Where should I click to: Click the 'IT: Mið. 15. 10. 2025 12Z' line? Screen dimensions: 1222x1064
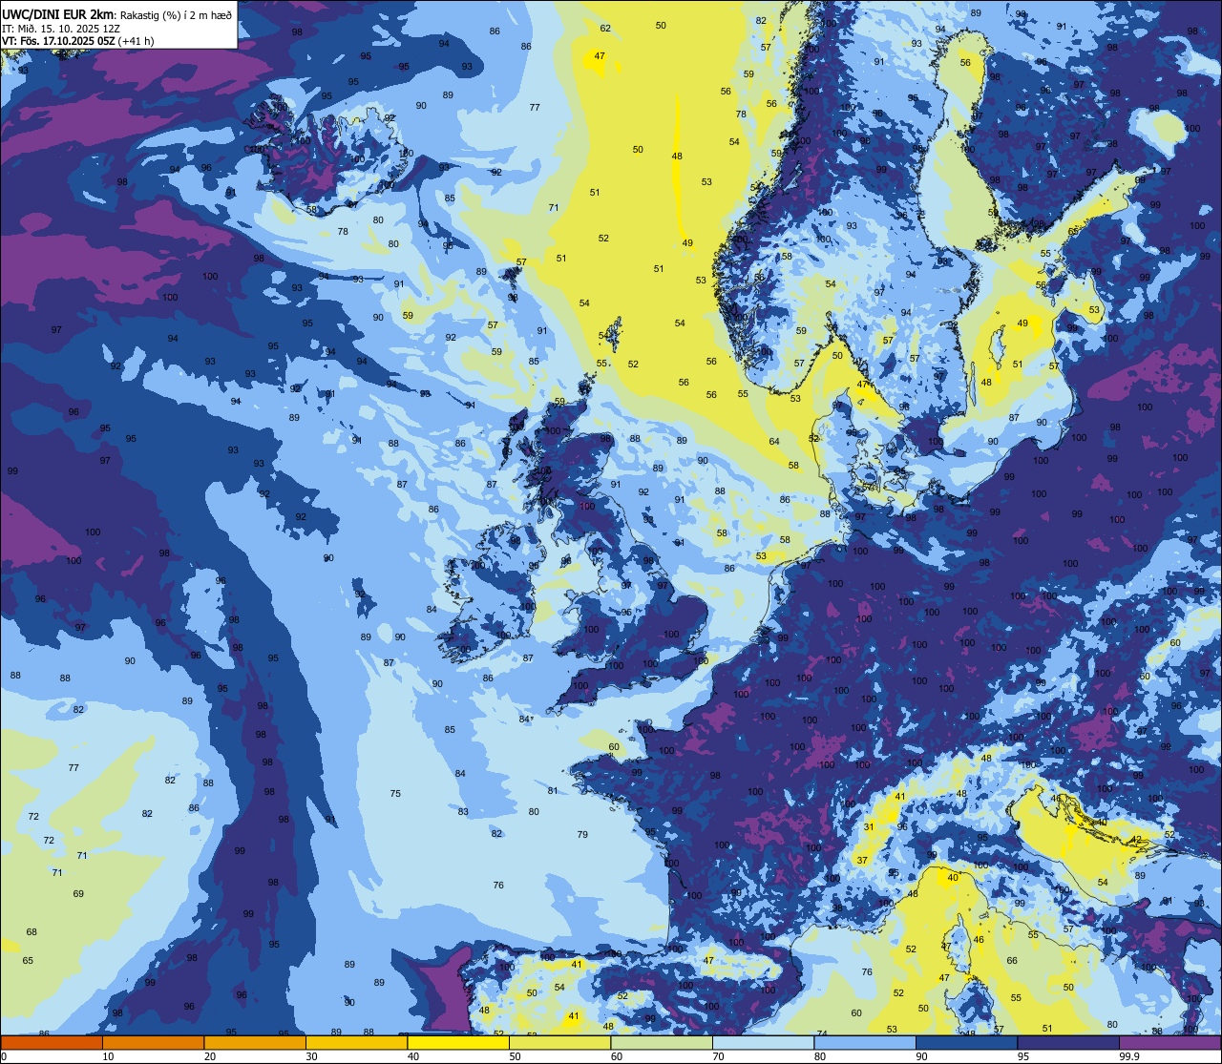tap(61, 28)
